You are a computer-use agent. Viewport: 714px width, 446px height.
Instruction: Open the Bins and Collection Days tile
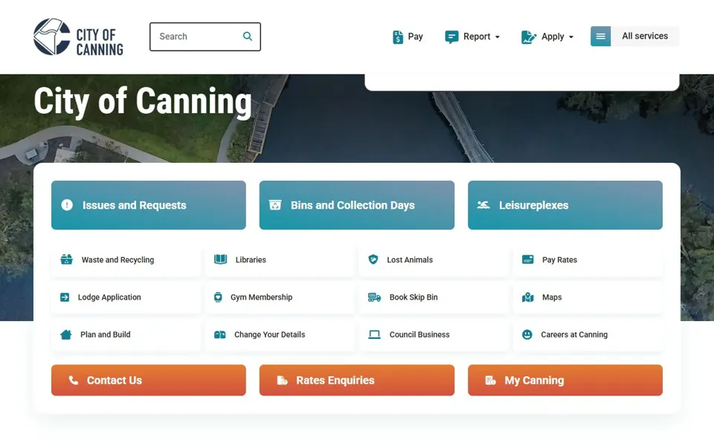click(x=356, y=205)
